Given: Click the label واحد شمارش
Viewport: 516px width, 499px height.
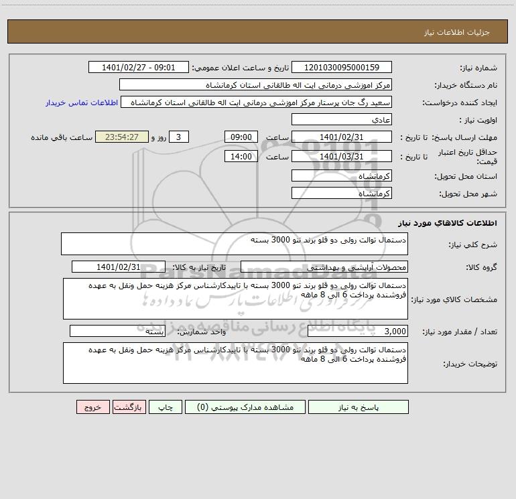Looking at the screenshot, I should tap(202, 332).
